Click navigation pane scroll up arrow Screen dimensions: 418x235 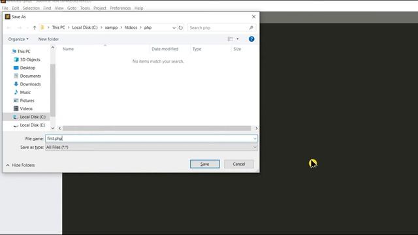pos(53,48)
